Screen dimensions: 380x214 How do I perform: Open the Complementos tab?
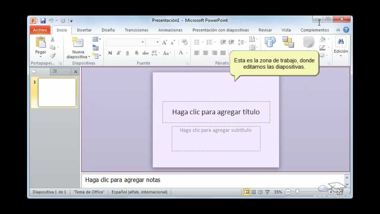[x=315, y=30]
